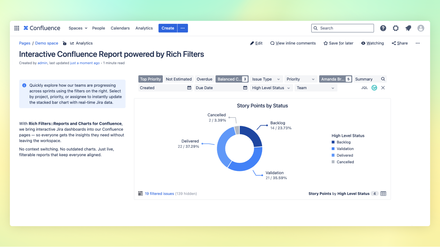Click the Story Points by Status title

tap(262, 106)
